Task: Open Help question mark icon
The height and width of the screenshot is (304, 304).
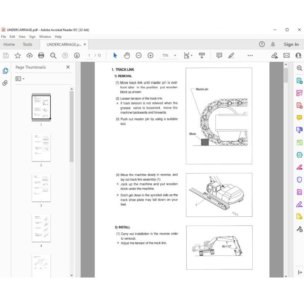Action: coord(262,44)
